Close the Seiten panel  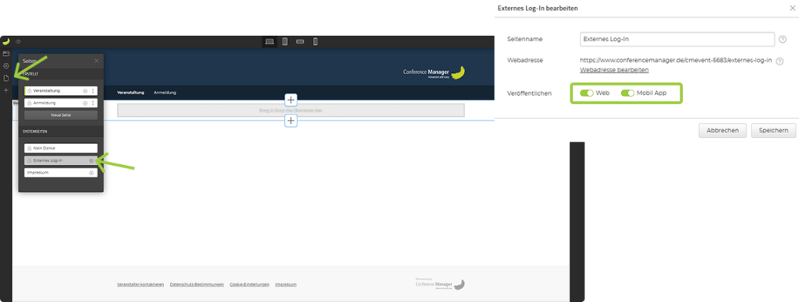[x=97, y=61]
